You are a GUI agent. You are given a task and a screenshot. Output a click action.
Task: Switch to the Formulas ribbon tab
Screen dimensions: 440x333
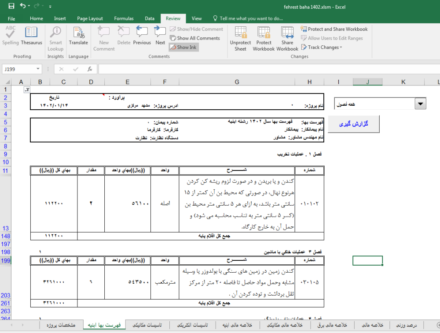124,18
